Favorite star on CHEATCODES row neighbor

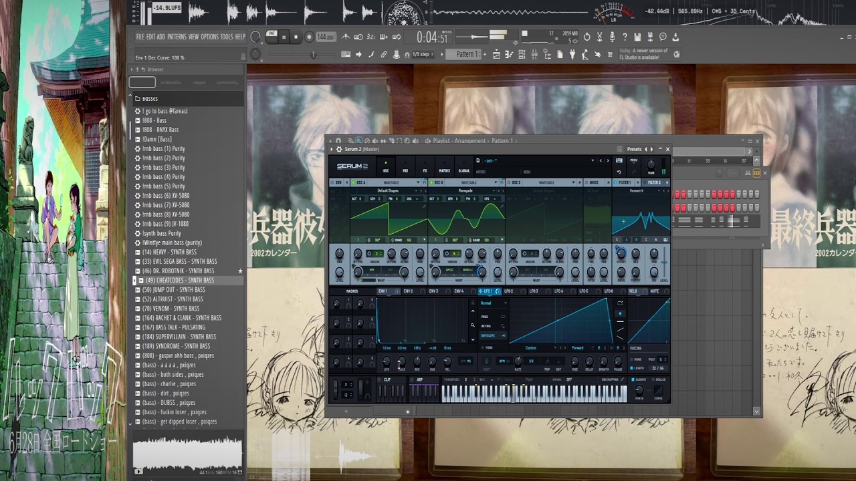coord(240,271)
